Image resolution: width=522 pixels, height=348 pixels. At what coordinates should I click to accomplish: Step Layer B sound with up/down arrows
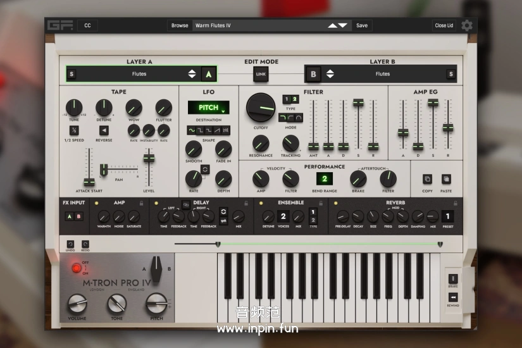(x=330, y=74)
